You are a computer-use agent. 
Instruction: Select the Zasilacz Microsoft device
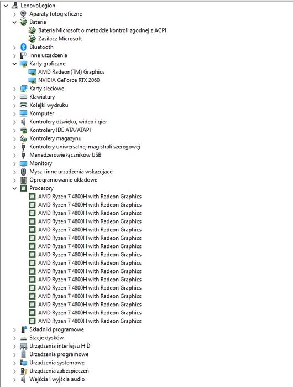[x=60, y=39]
